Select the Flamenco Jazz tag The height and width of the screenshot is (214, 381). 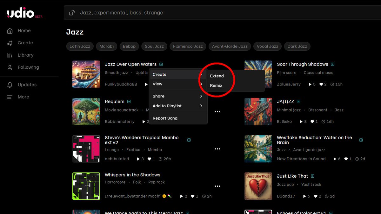click(x=188, y=46)
